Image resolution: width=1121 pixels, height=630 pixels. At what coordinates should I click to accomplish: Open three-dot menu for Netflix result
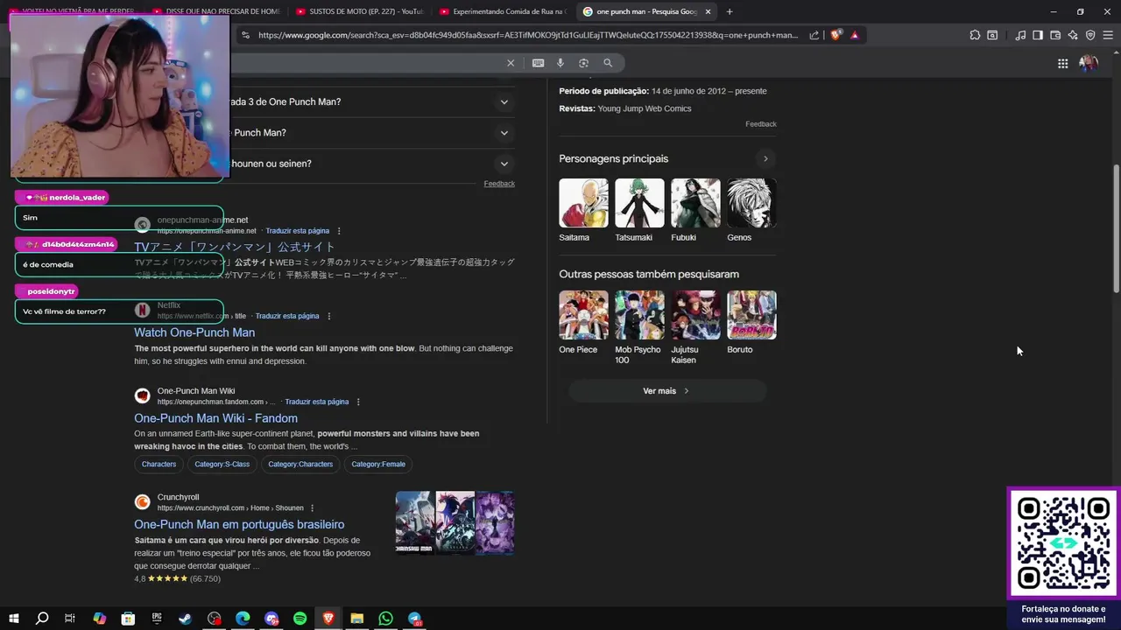click(329, 316)
